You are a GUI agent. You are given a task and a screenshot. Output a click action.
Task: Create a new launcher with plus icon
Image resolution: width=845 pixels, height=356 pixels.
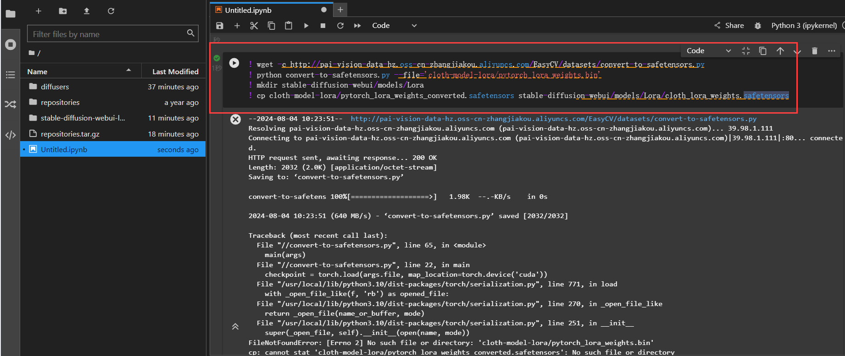coord(39,11)
